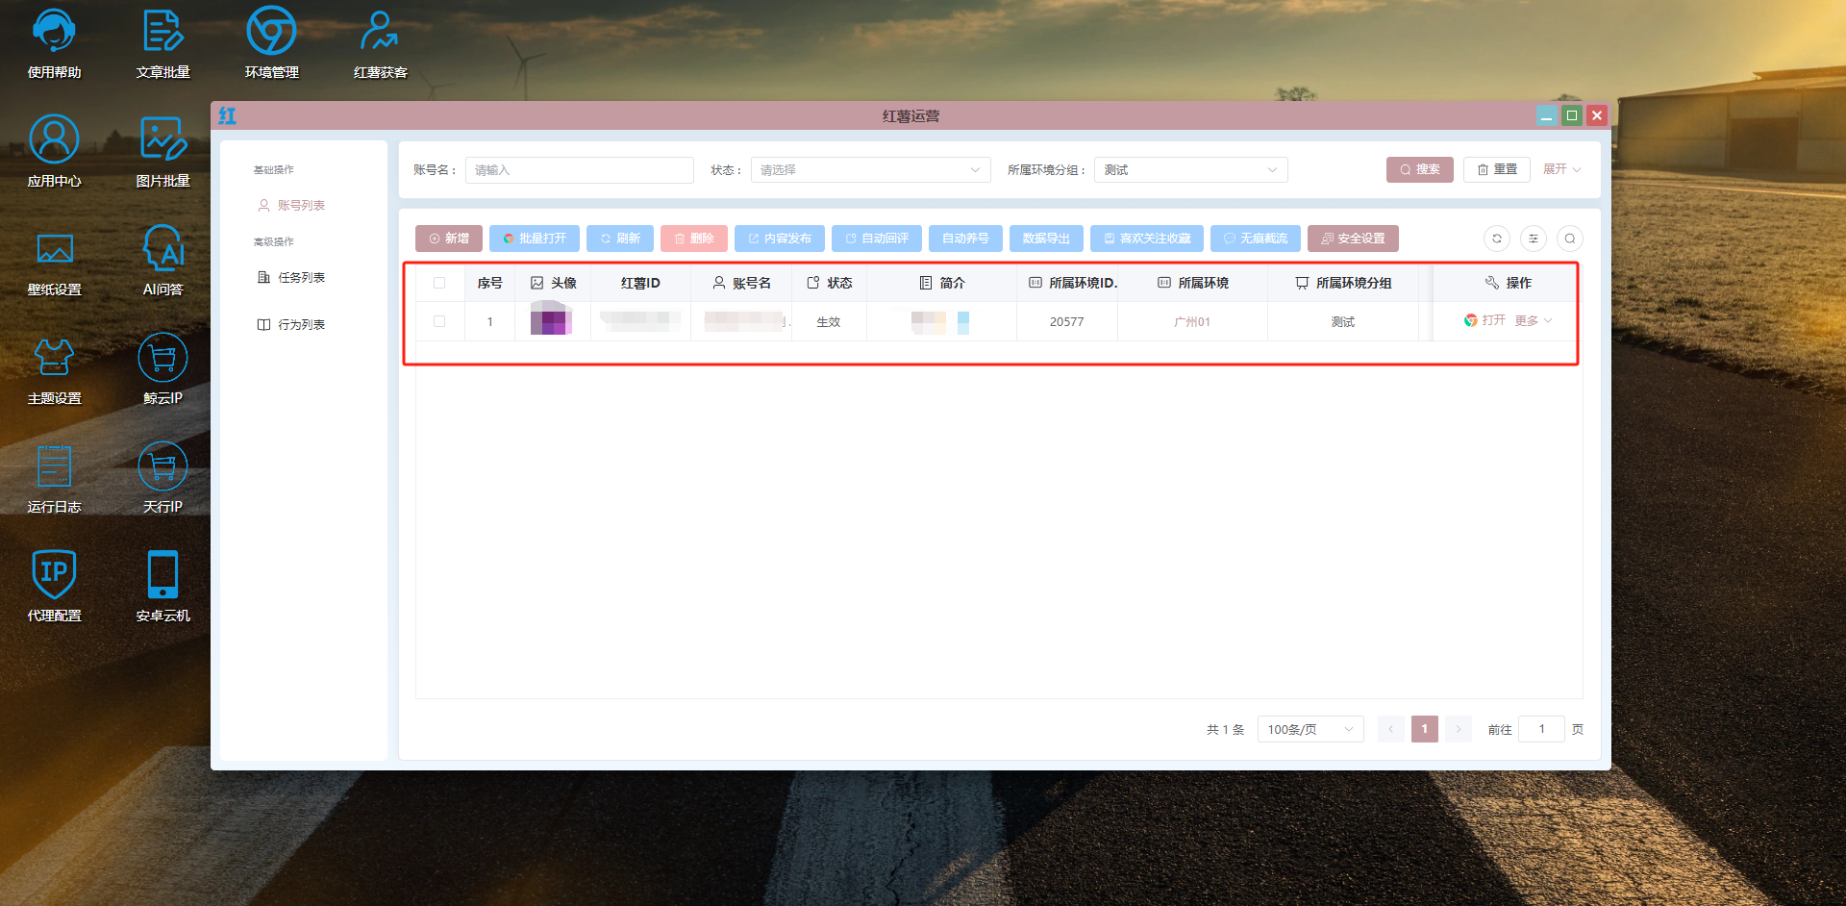Open the 使用帮助 desktop icon

54,43
